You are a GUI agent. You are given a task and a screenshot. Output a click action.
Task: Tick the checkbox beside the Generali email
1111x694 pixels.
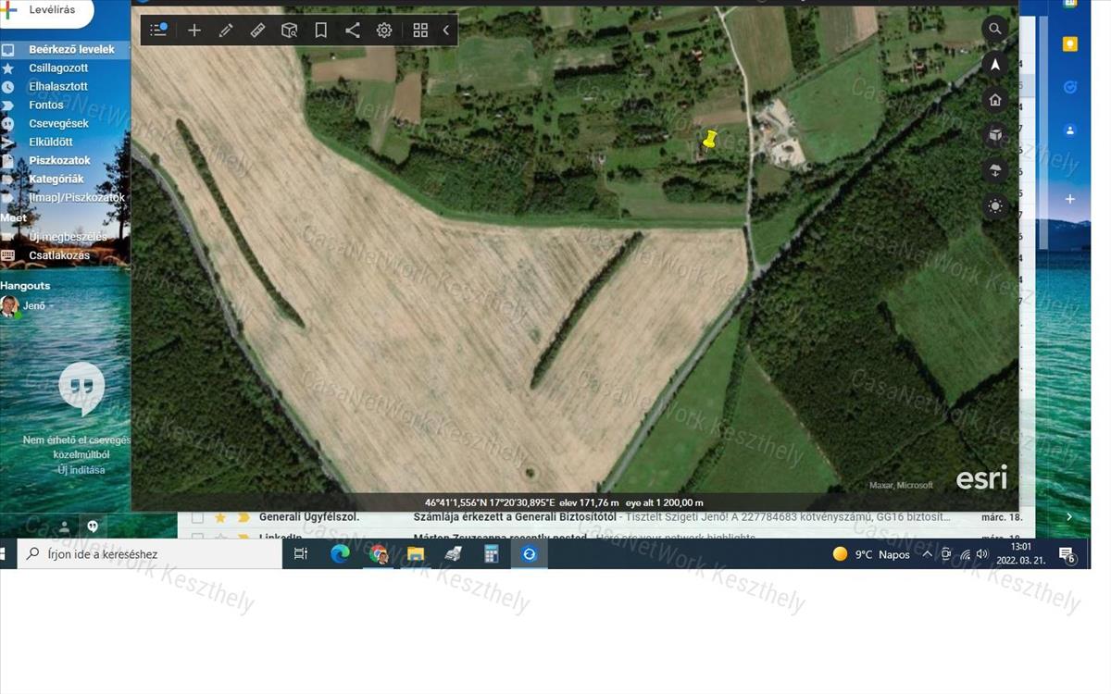(x=197, y=517)
